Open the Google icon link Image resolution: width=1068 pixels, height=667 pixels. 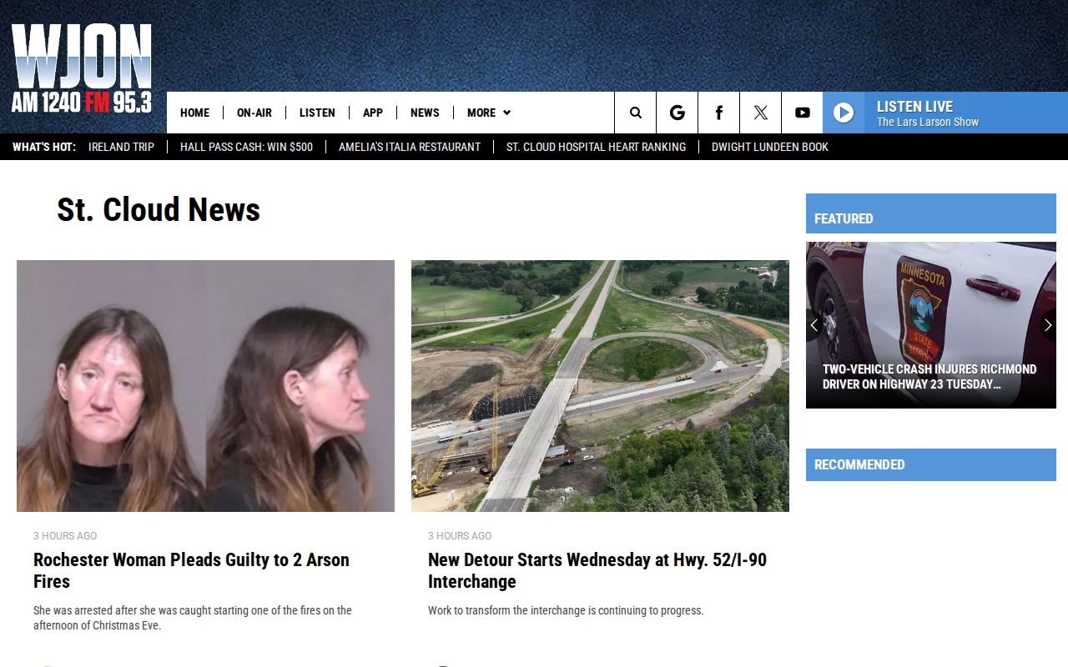tap(678, 113)
